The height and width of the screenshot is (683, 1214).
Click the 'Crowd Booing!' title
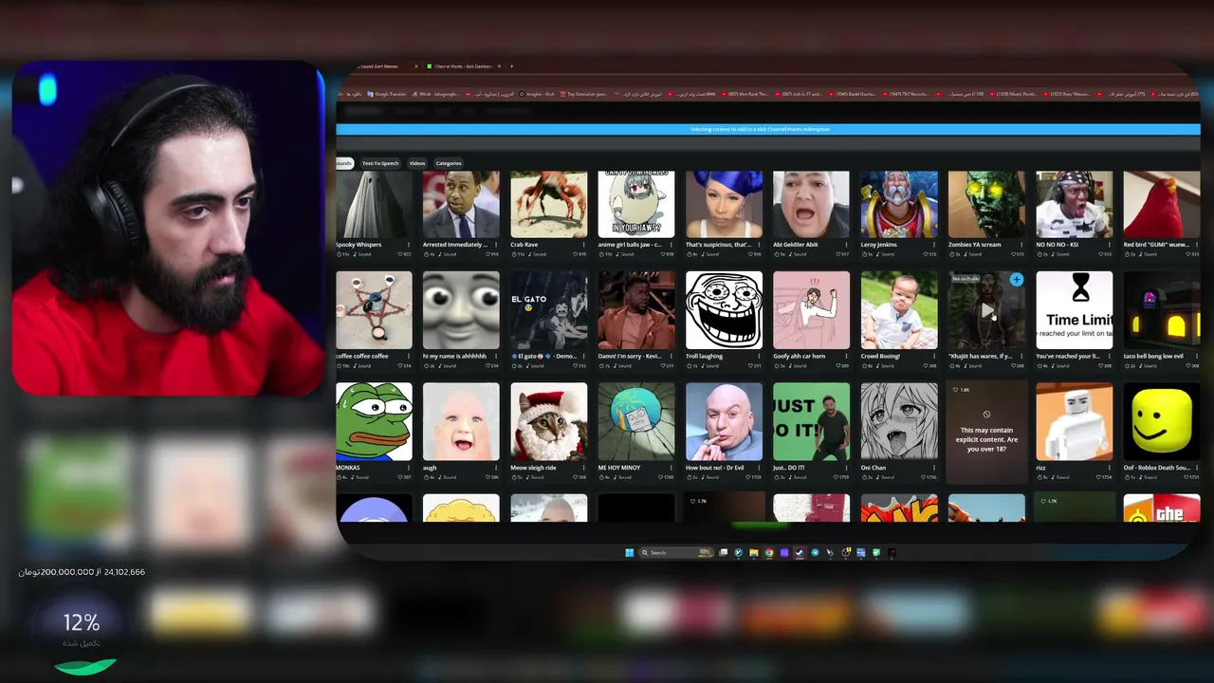tap(881, 357)
